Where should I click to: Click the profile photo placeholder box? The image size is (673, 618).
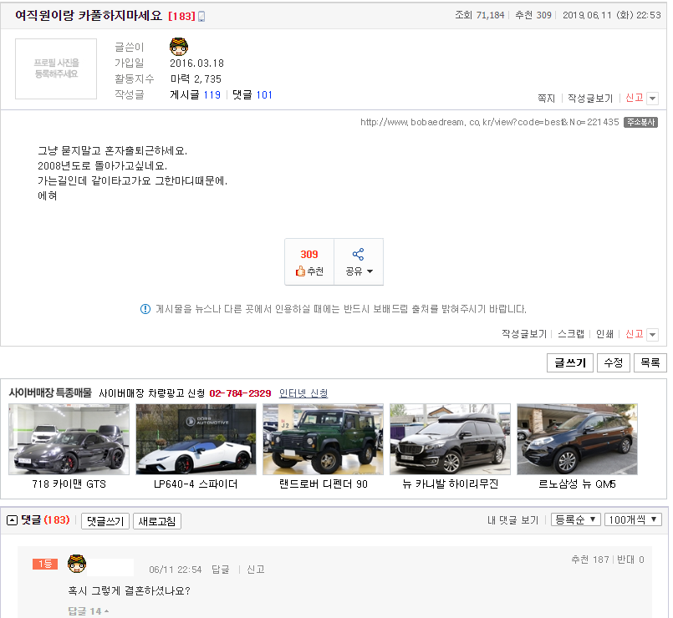[55, 69]
